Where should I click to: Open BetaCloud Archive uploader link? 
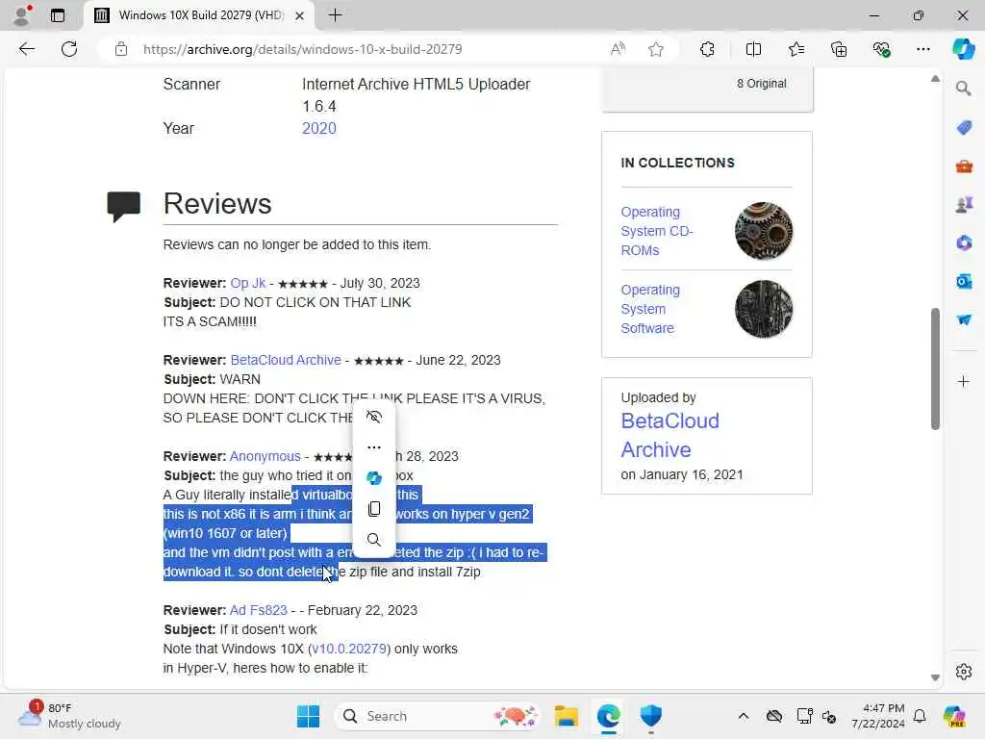[669, 436]
